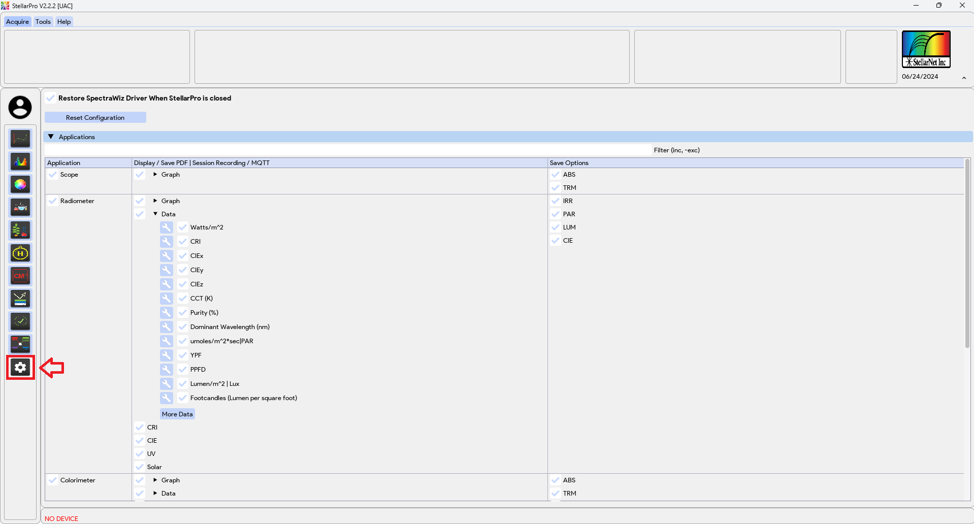Viewport: 974px width, 524px height.
Task: Open the Colorimeter color wheel icon
Action: coord(20,184)
